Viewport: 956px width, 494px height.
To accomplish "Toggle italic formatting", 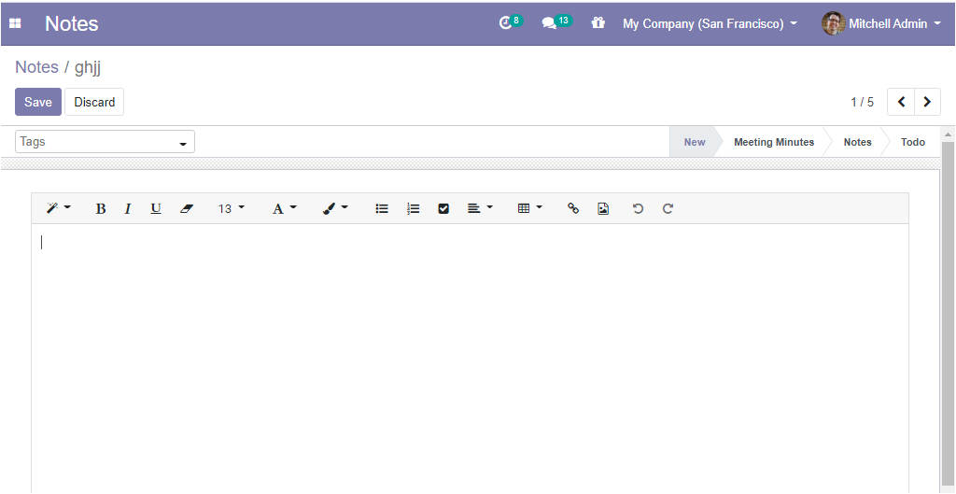I will coord(127,208).
